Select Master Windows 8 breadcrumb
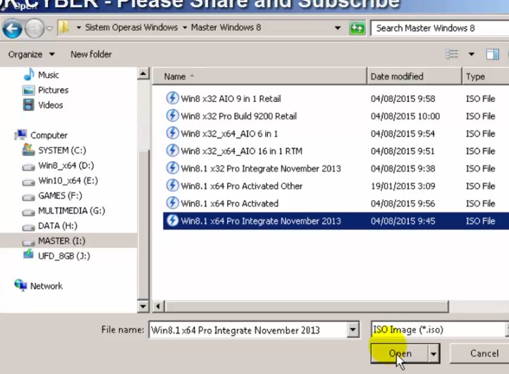The width and height of the screenshot is (509, 374). 226,28
